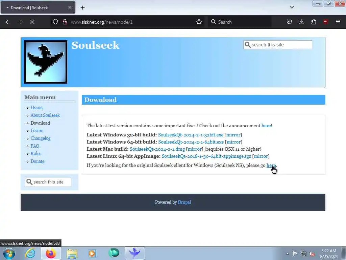Launch Internet Explorer from taskbar
Screen dimensions: 346x260
pos(30,253)
